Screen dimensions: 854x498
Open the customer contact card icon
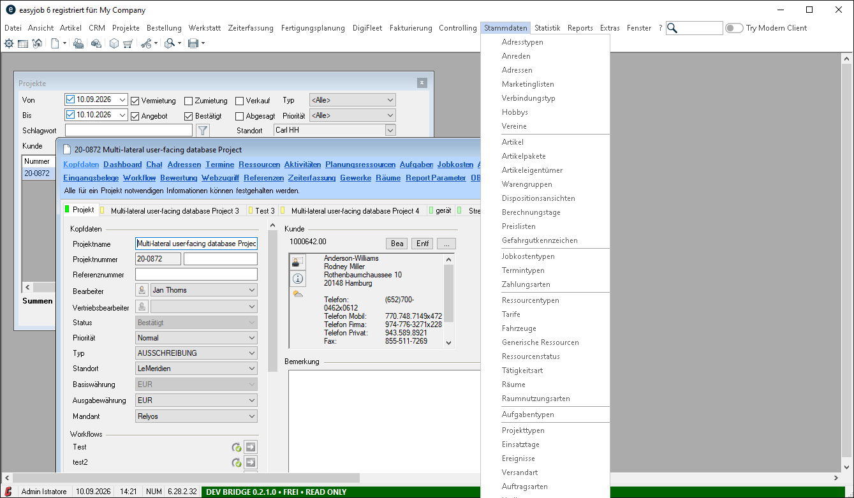point(298,262)
